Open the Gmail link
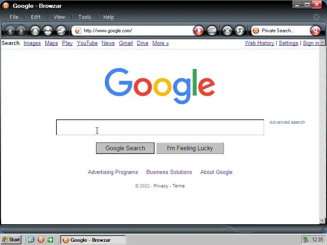The image size is (327, 245). tap(126, 43)
